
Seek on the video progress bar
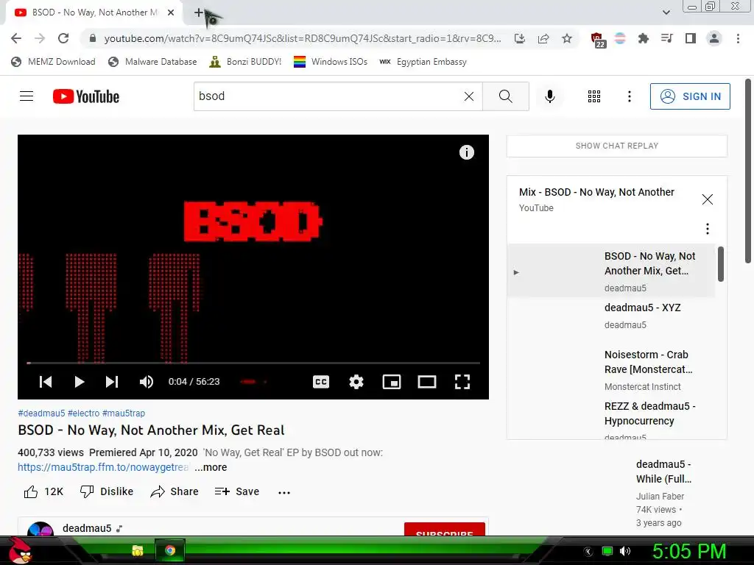[x=253, y=363]
